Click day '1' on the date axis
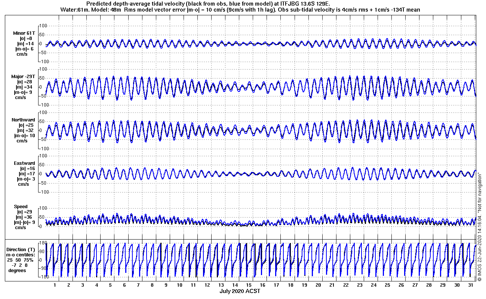486x299 pixels. (55, 285)
